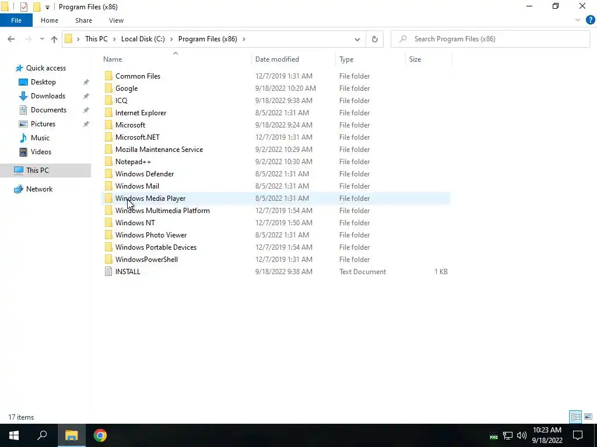Open Documents in the navigation pane
Viewport: 597px width, 447px height.
(x=48, y=110)
